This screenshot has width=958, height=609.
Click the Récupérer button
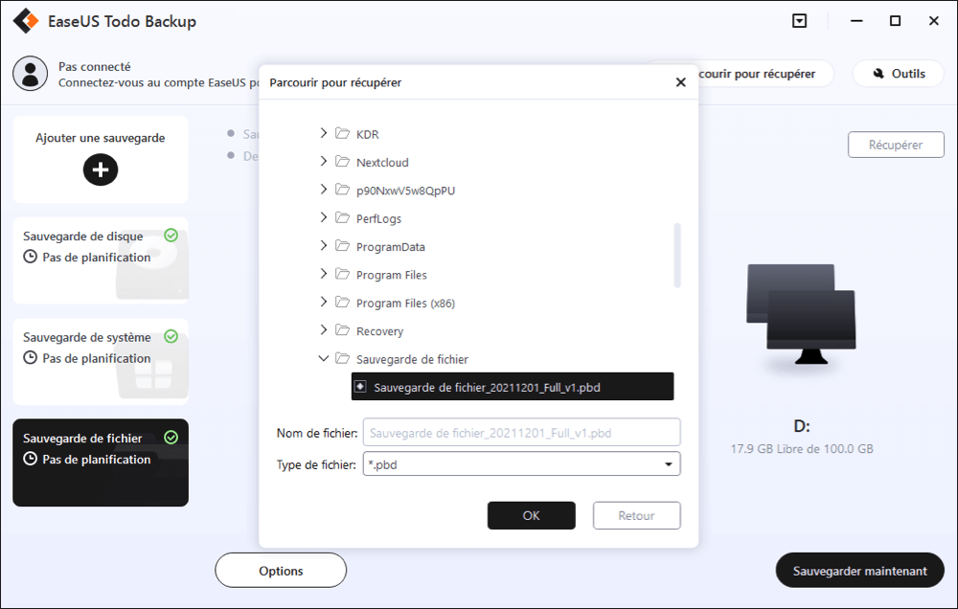[x=896, y=145]
